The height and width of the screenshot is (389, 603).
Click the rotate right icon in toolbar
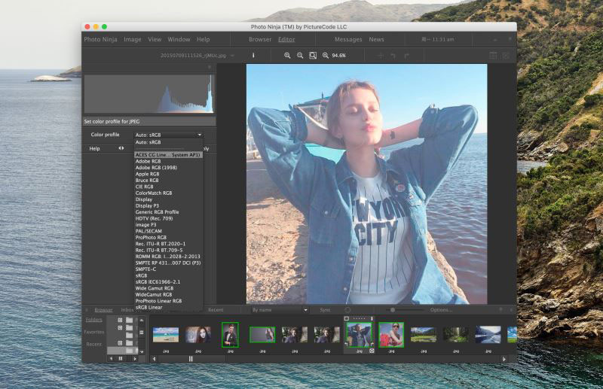(x=406, y=56)
